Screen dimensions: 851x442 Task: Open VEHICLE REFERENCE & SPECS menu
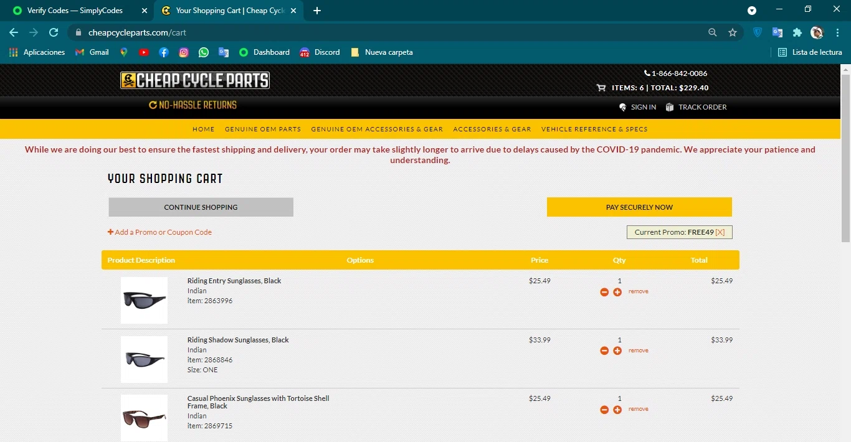[x=594, y=129]
